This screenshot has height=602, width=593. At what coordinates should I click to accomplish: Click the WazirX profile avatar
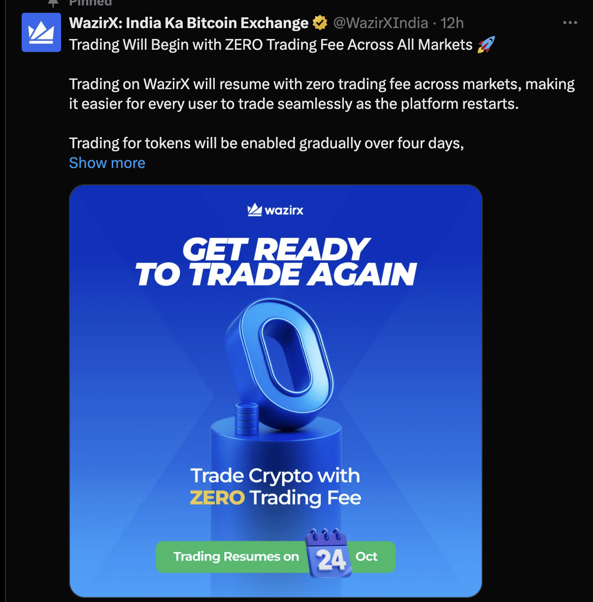pos(41,33)
